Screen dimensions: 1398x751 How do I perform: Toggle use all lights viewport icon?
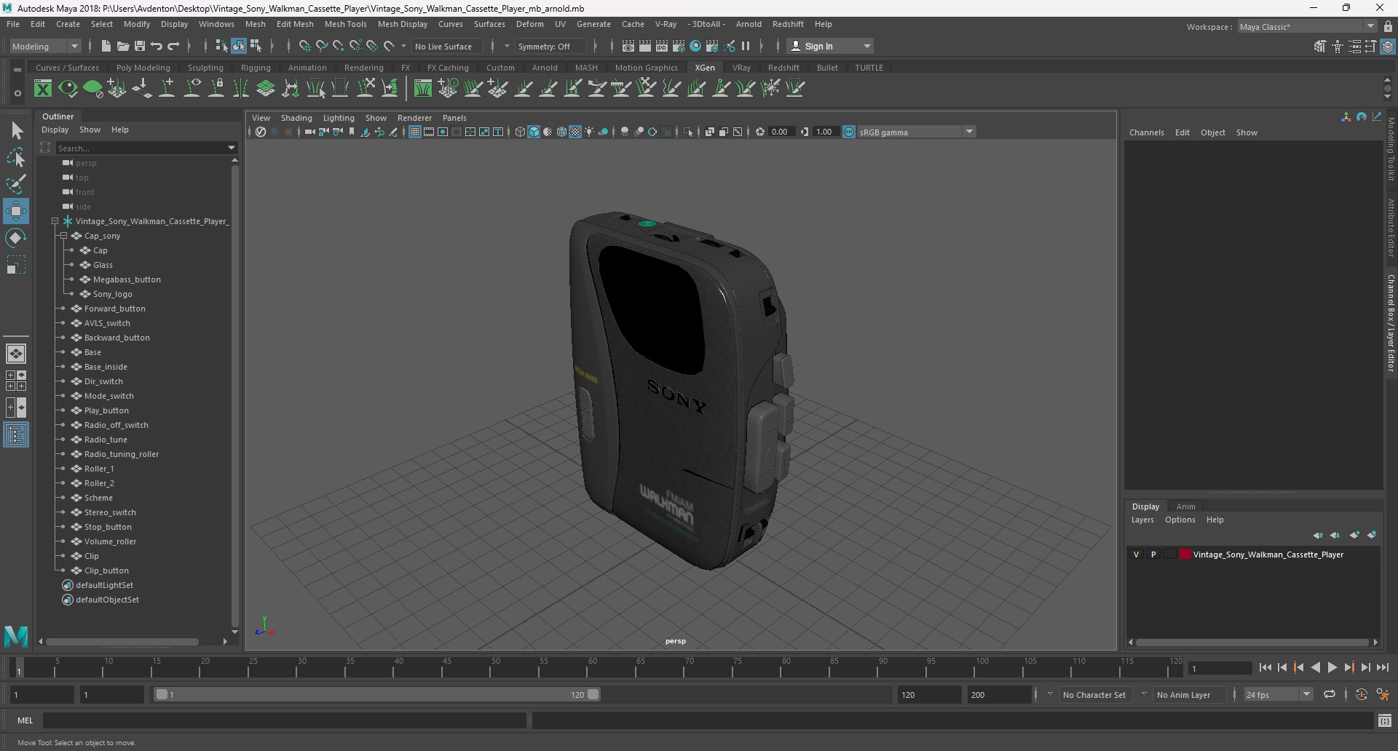590,132
